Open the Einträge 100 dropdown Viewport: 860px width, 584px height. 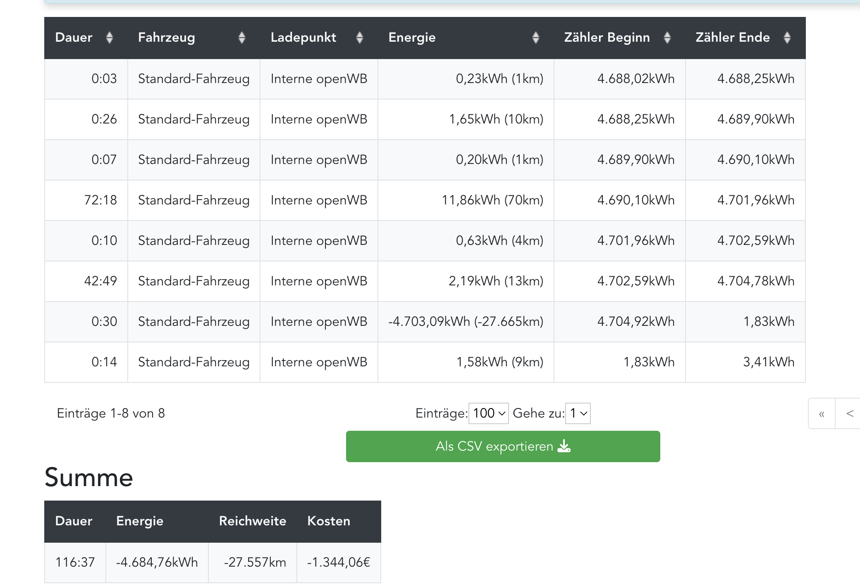pyautogui.click(x=489, y=413)
